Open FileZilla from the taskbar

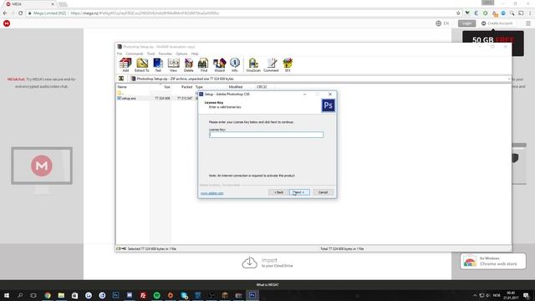(143, 295)
